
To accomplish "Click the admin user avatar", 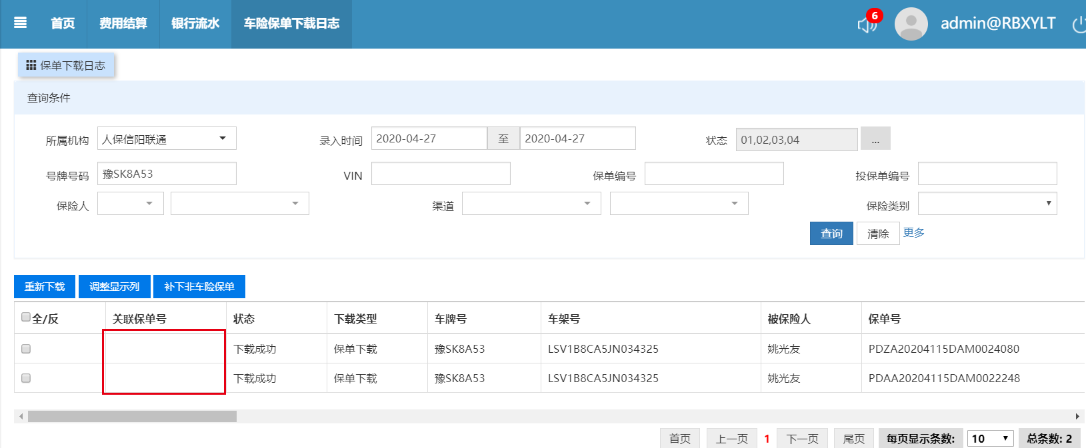I will (911, 24).
